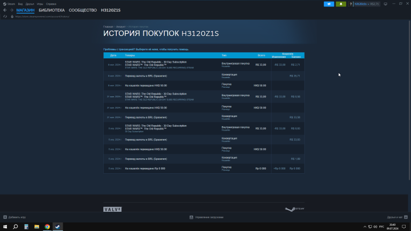Click the РУС language indicator
Image resolution: width=411 pixels, height=231 pixels.
382,227
